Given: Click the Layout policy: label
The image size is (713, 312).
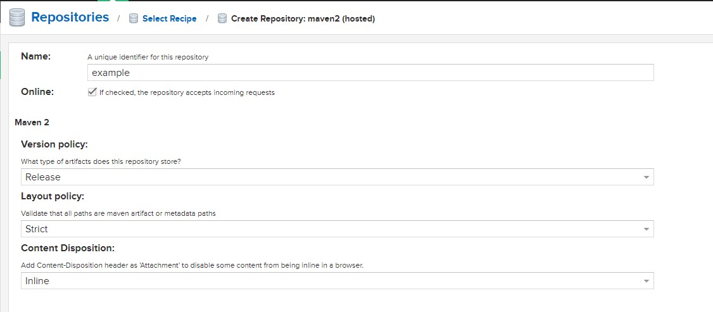Looking at the screenshot, I should (53, 196).
